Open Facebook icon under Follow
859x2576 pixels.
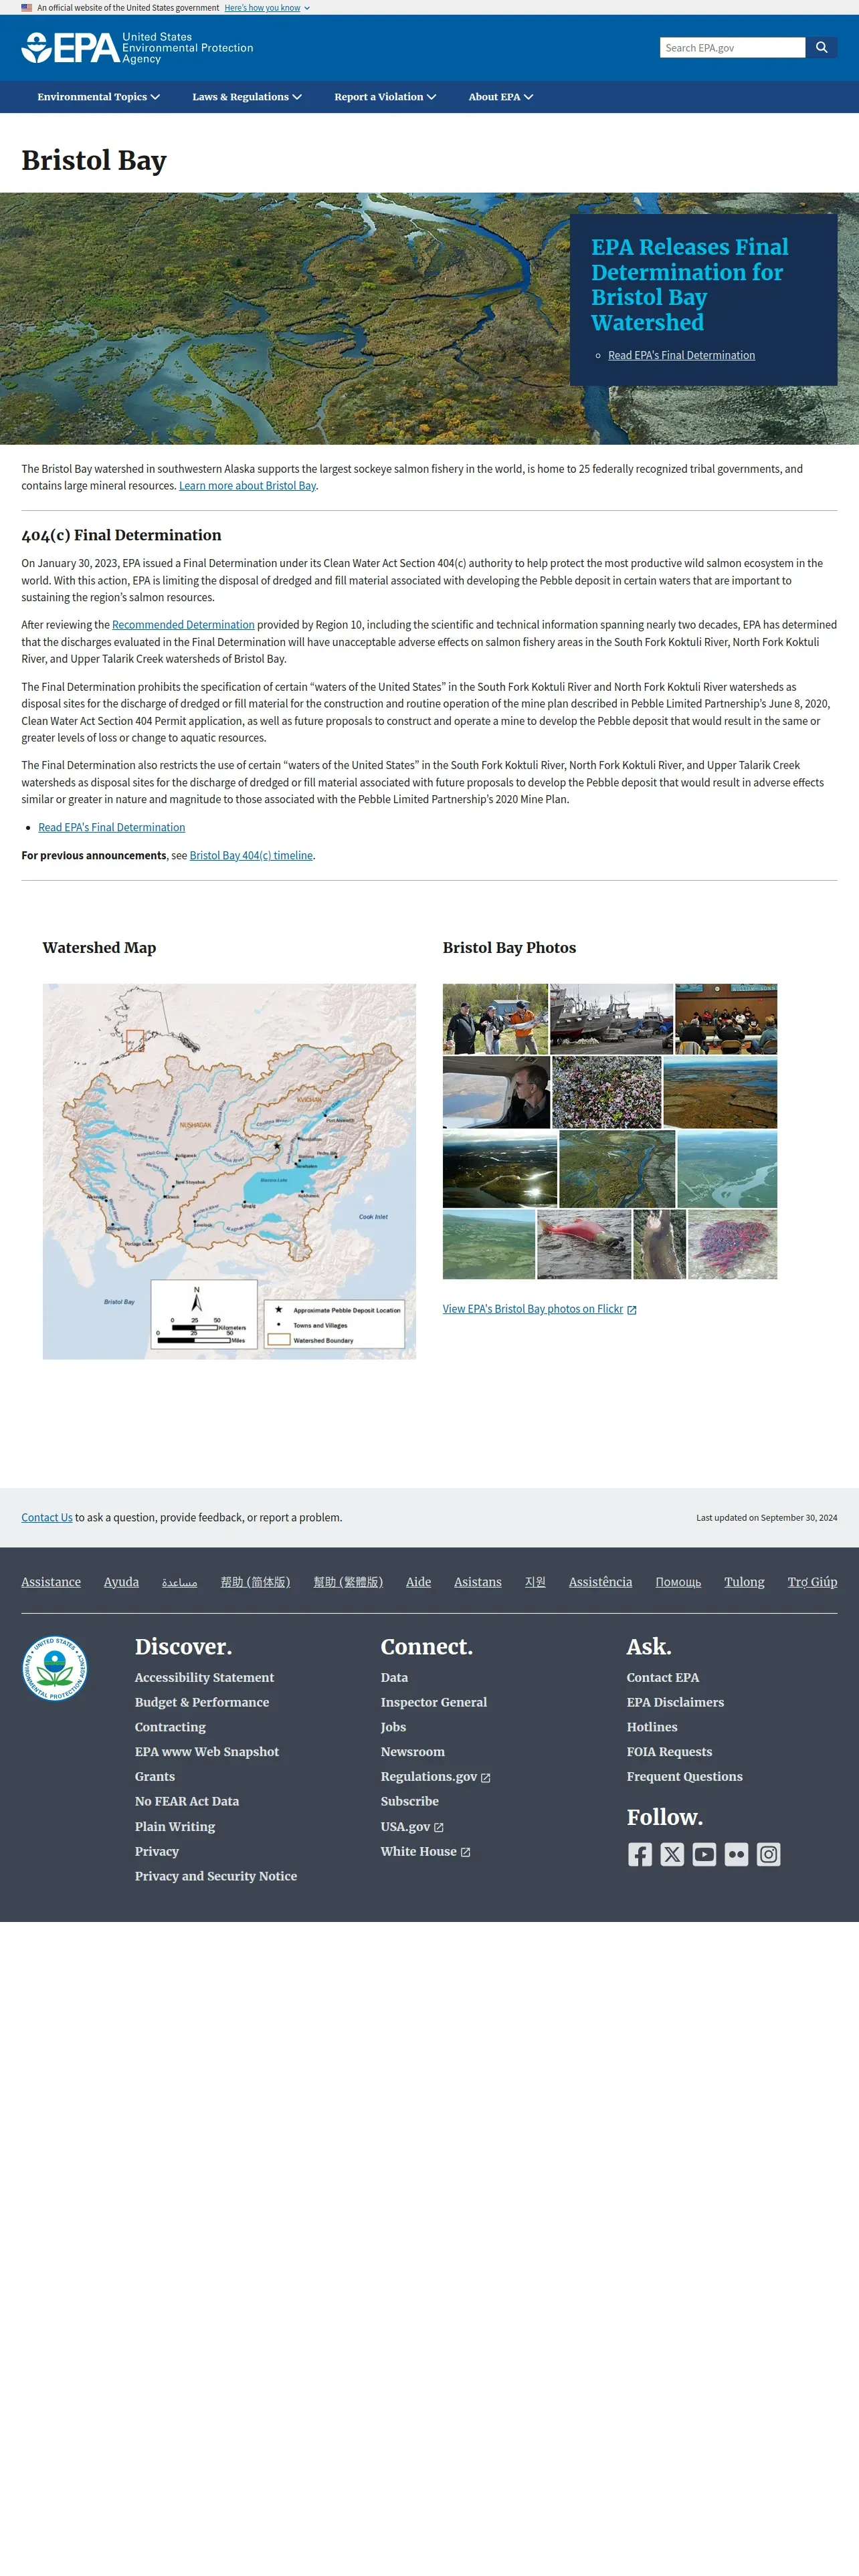[640, 1854]
